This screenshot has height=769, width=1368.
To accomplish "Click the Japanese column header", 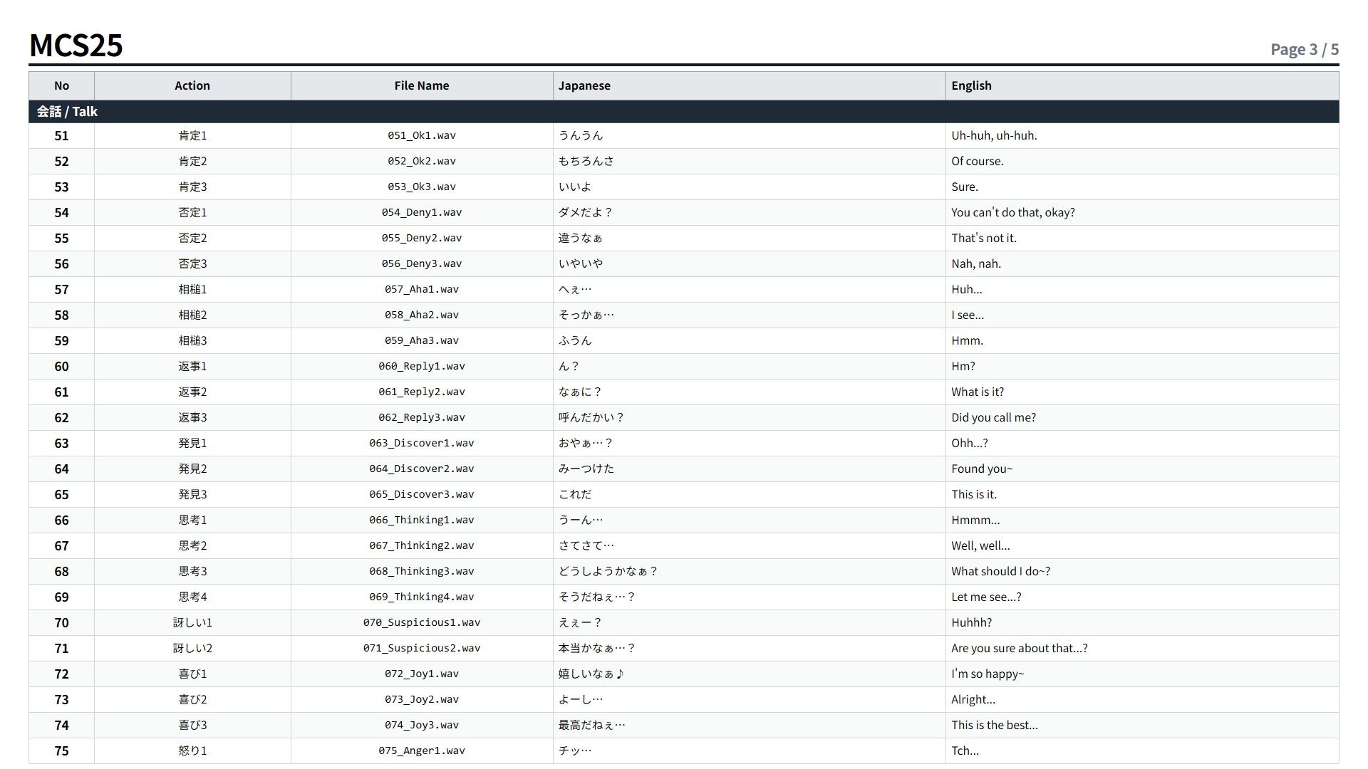I will click(x=749, y=85).
